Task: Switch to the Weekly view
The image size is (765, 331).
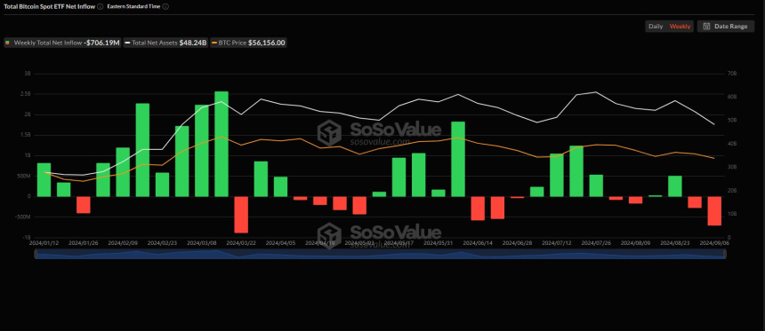Action: [680, 27]
